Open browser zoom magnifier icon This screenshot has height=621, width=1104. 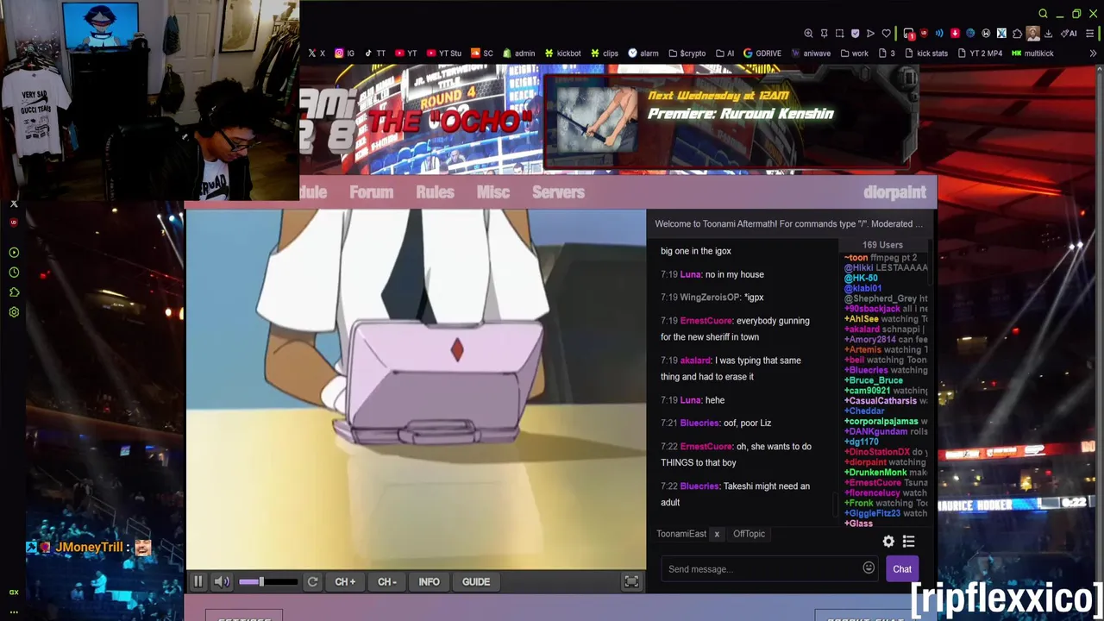[808, 34]
